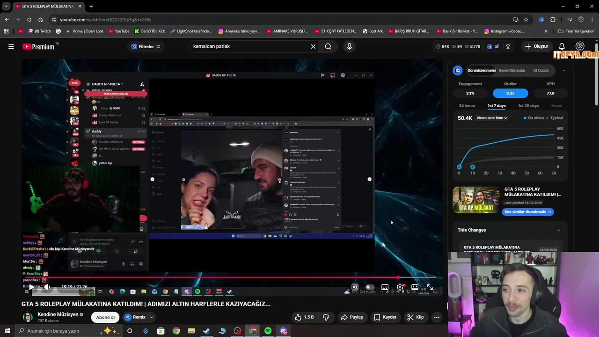
Task: Open Kendine Müzisyen channel avatar
Action: (x=28, y=317)
